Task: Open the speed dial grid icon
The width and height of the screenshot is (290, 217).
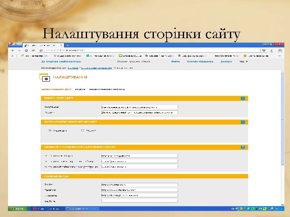Action: (x=33, y=51)
